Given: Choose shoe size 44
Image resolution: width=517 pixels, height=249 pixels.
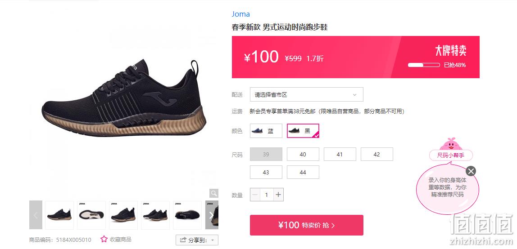Looking at the screenshot, I should [x=303, y=172].
